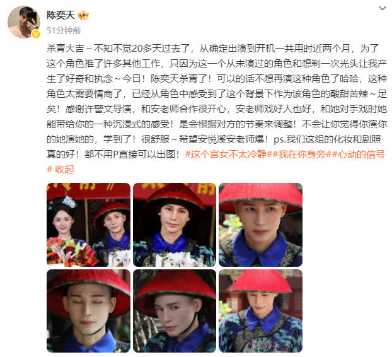The image size is (392, 357).
Task: Click the crown membership icon beside username
Action: pyautogui.click(x=83, y=16)
